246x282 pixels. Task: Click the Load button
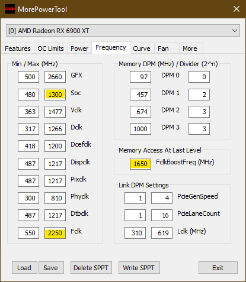point(24,268)
